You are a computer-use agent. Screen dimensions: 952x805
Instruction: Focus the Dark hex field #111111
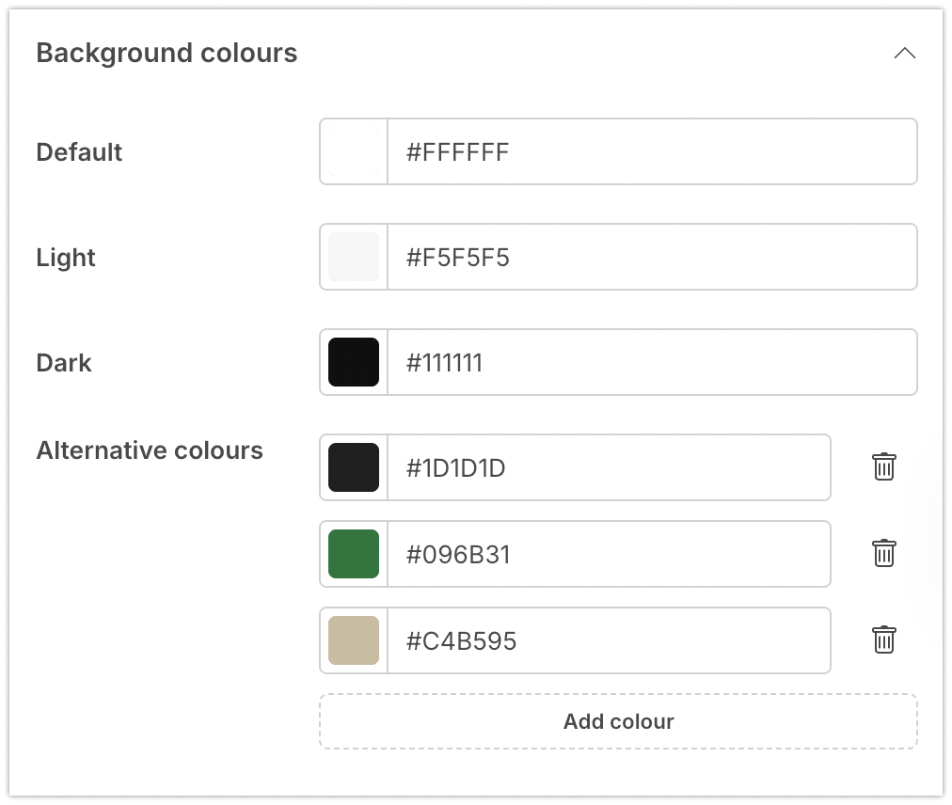tap(651, 362)
